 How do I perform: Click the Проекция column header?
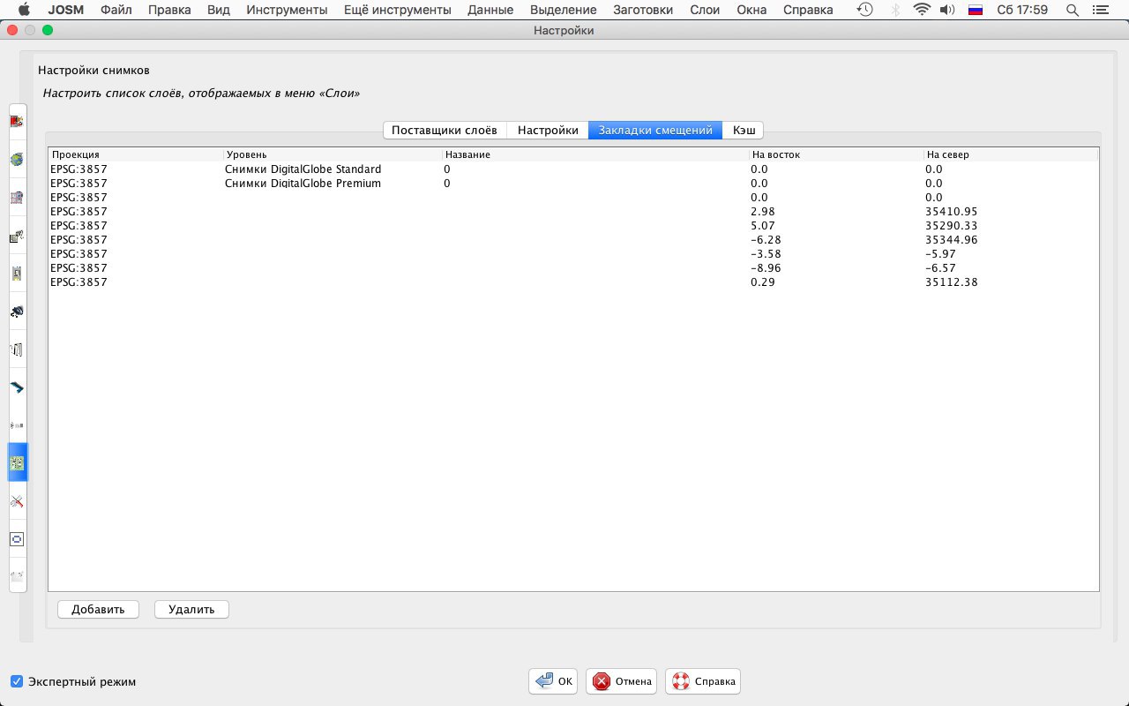[136, 154]
